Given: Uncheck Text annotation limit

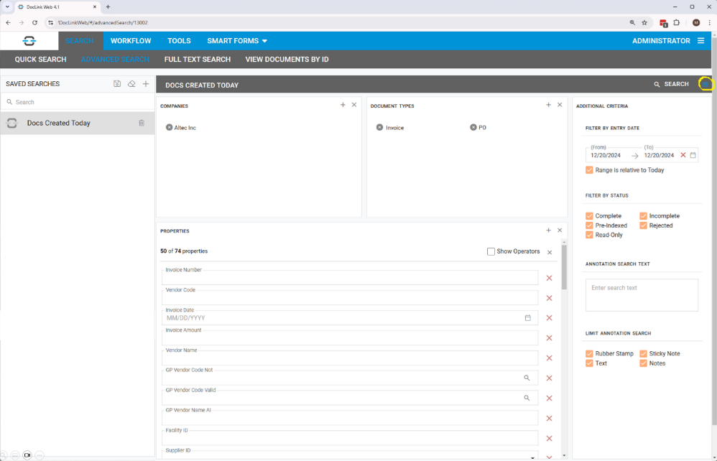Looking at the screenshot, I should [589, 363].
